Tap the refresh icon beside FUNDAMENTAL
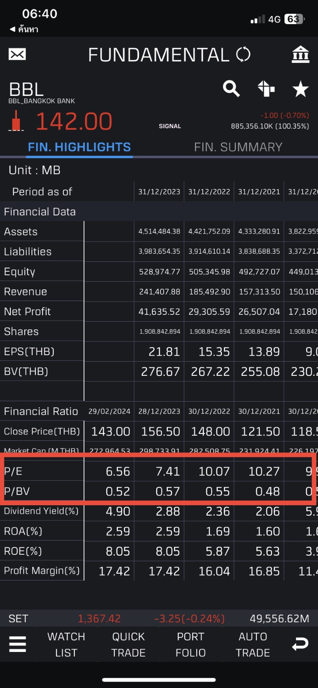Image resolution: width=318 pixels, height=688 pixels. click(x=243, y=55)
